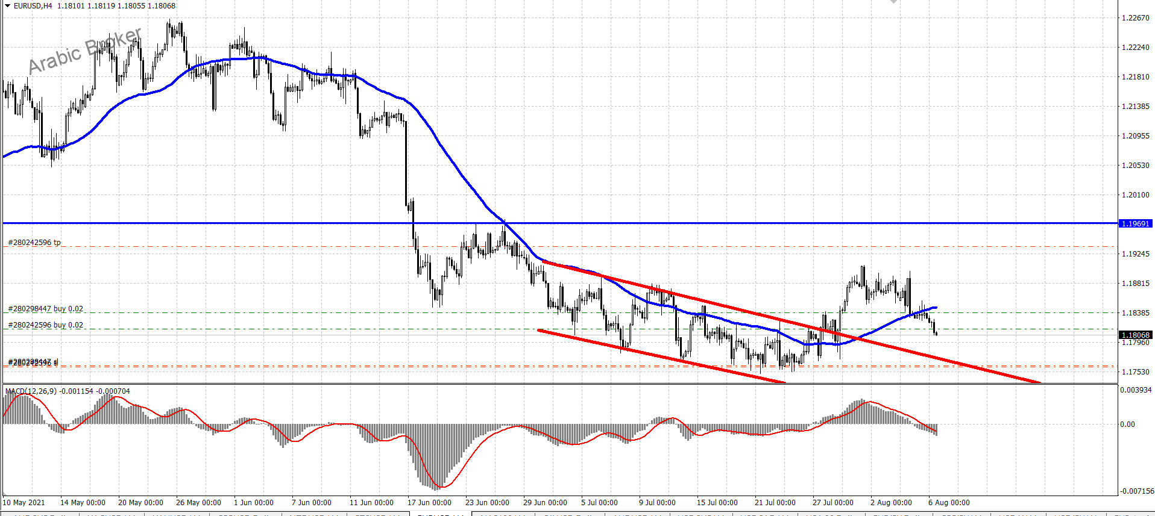Click the 1.20530 price axis label
This screenshot has width=1155, height=516.
click(x=1135, y=166)
